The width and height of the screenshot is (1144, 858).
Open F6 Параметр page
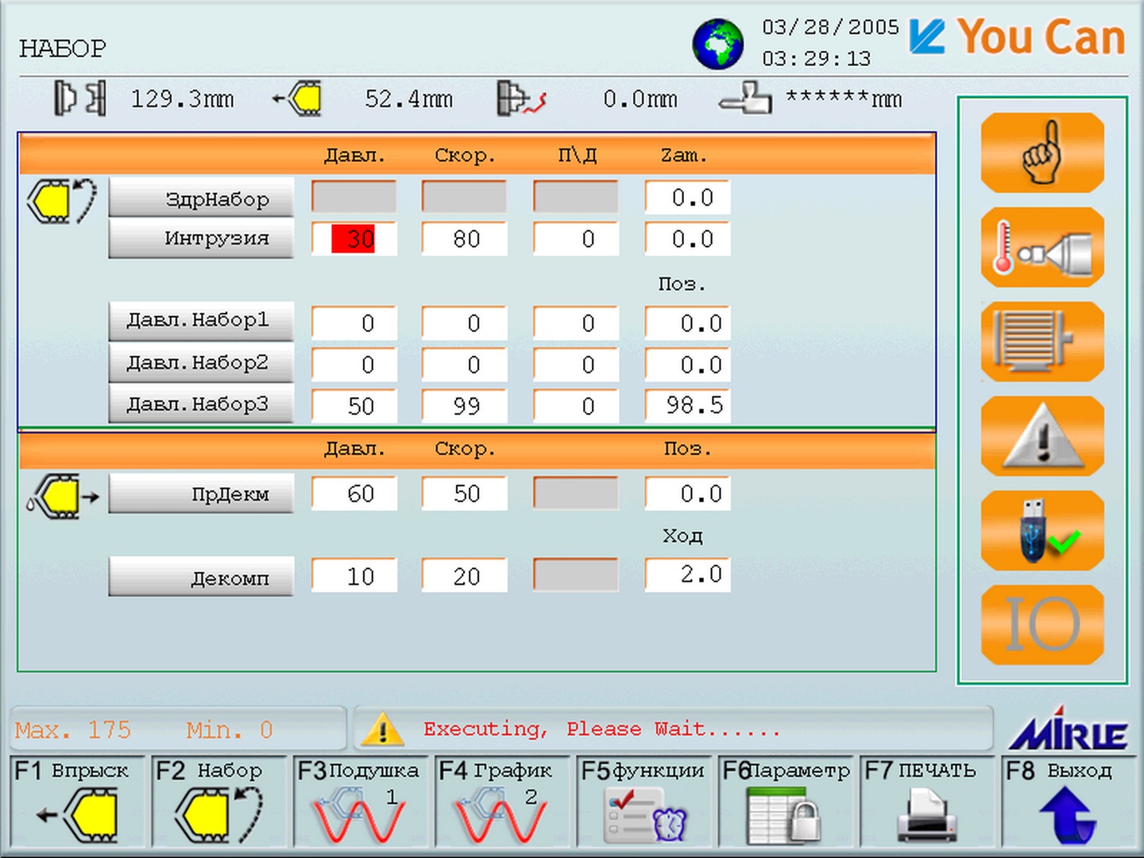click(x=785, y=801)
